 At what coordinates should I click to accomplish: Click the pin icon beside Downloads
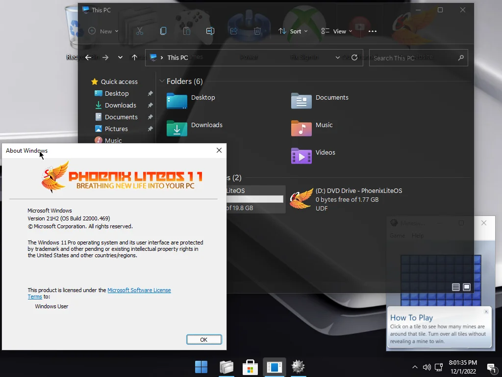tap(150, 105)
